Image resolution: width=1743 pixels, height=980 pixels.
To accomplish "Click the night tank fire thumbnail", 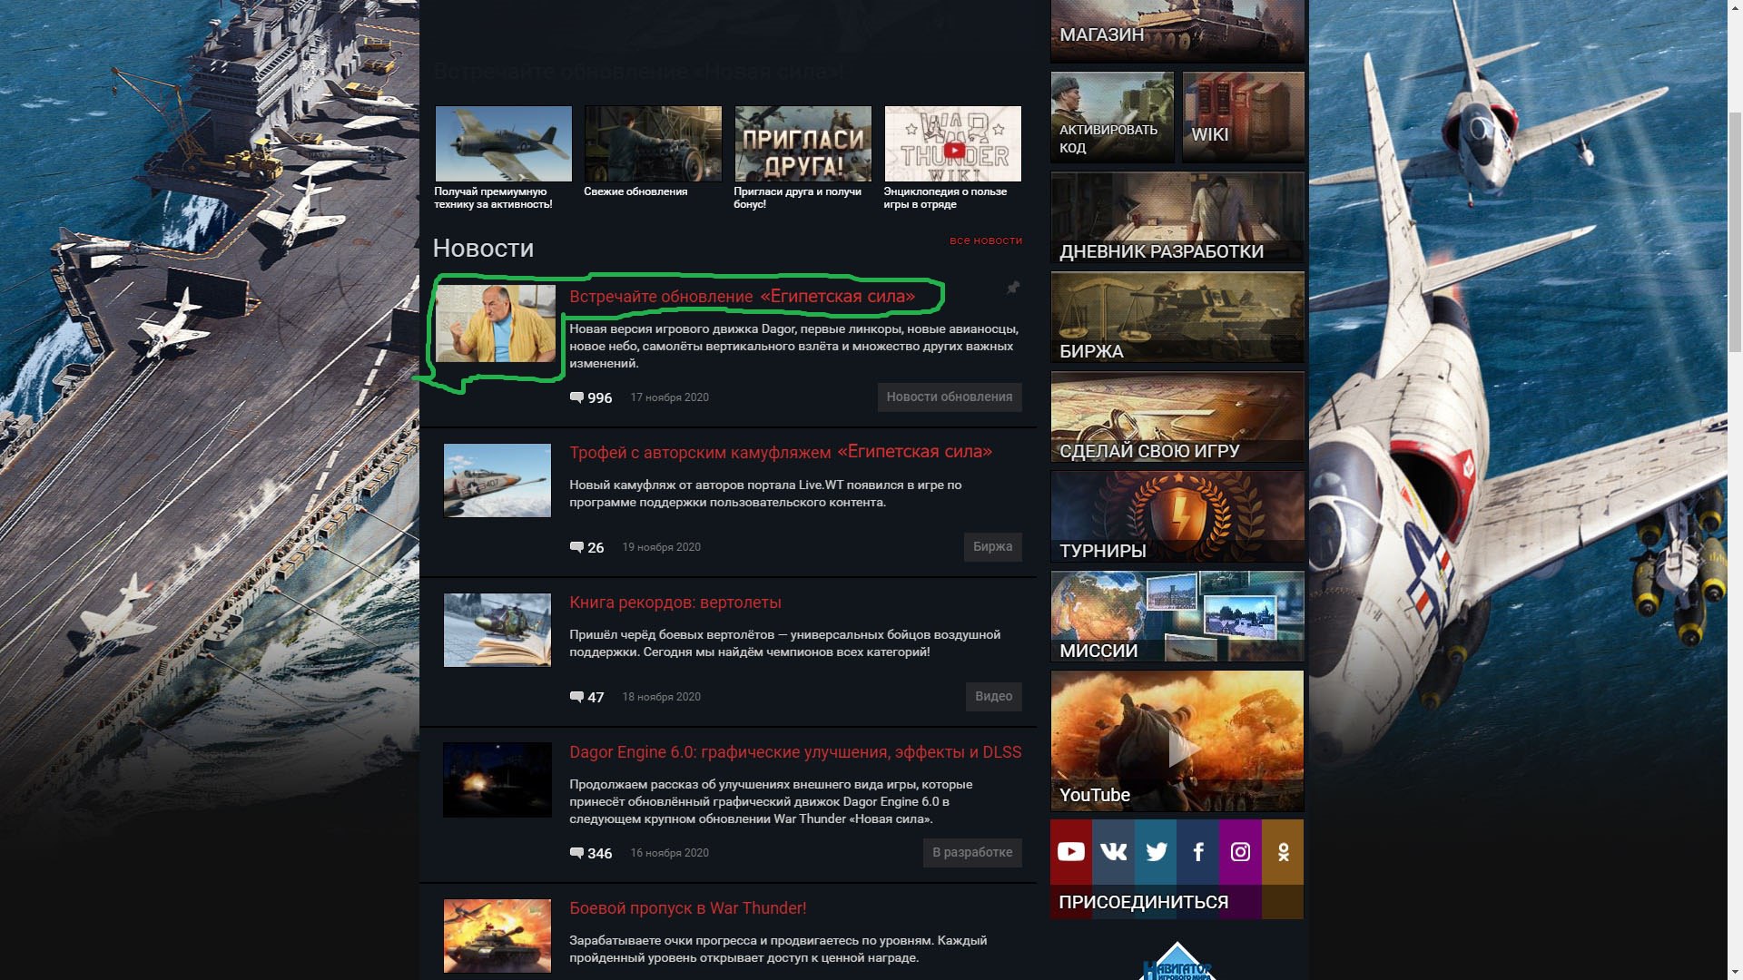I will click(x=497, y=780).
